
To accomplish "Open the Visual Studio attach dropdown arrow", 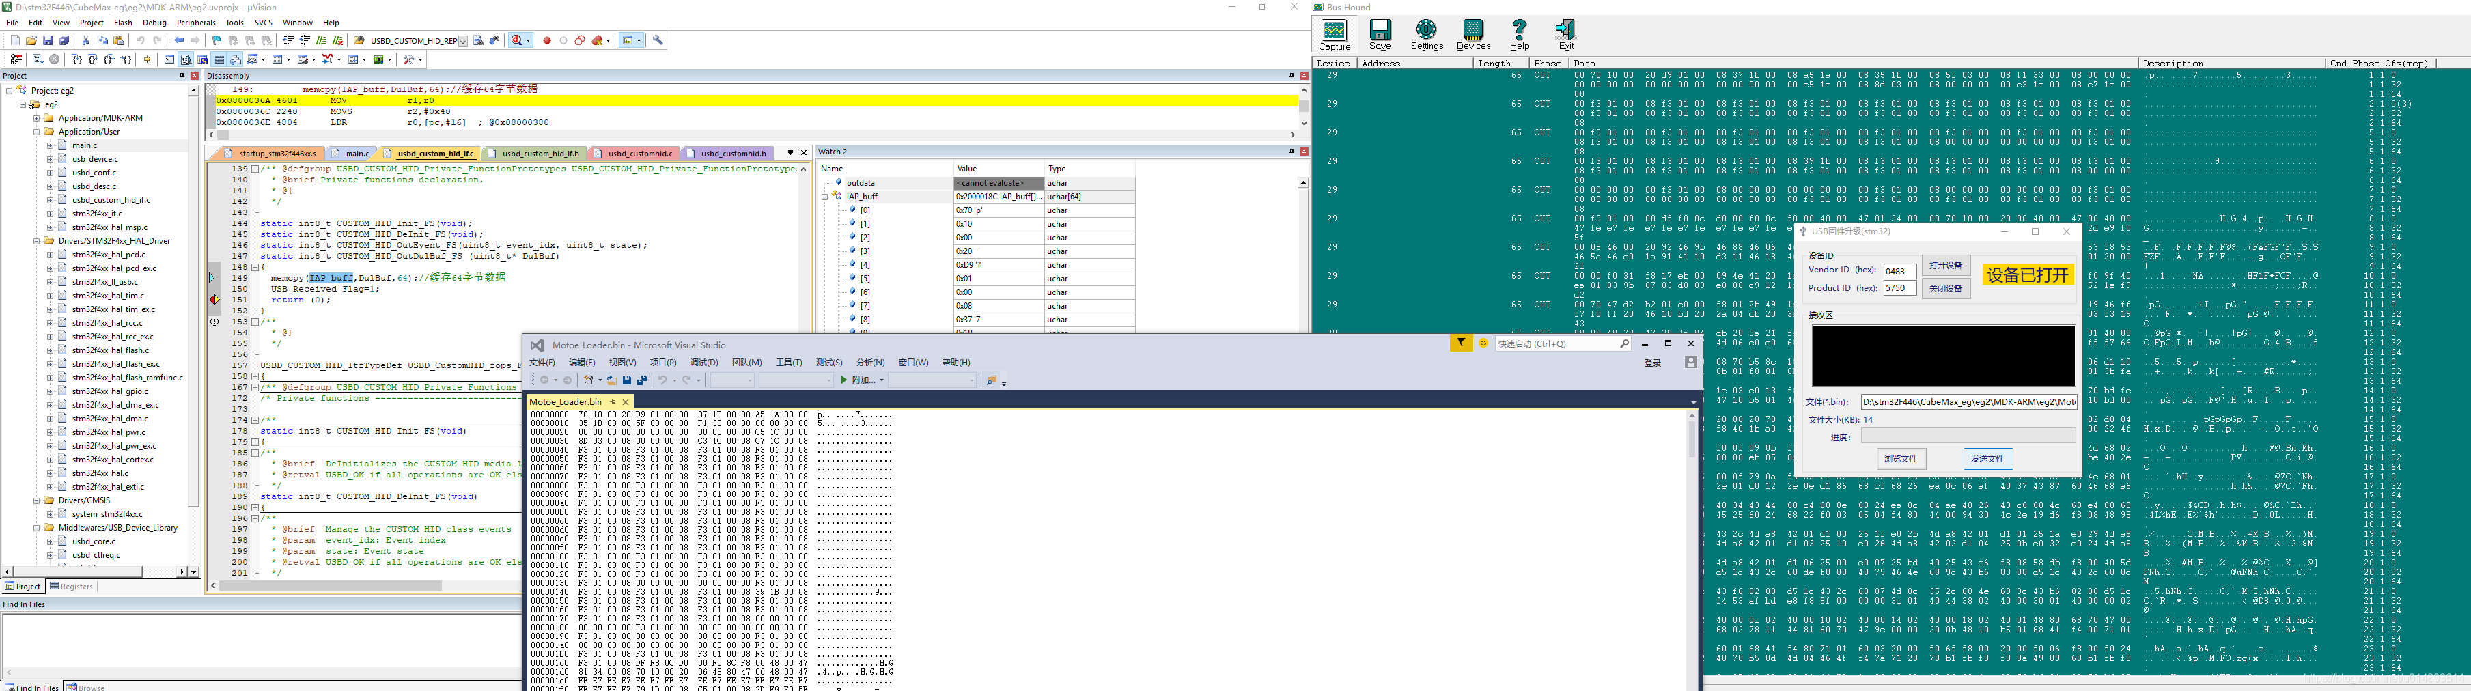I will coord(882,380).
